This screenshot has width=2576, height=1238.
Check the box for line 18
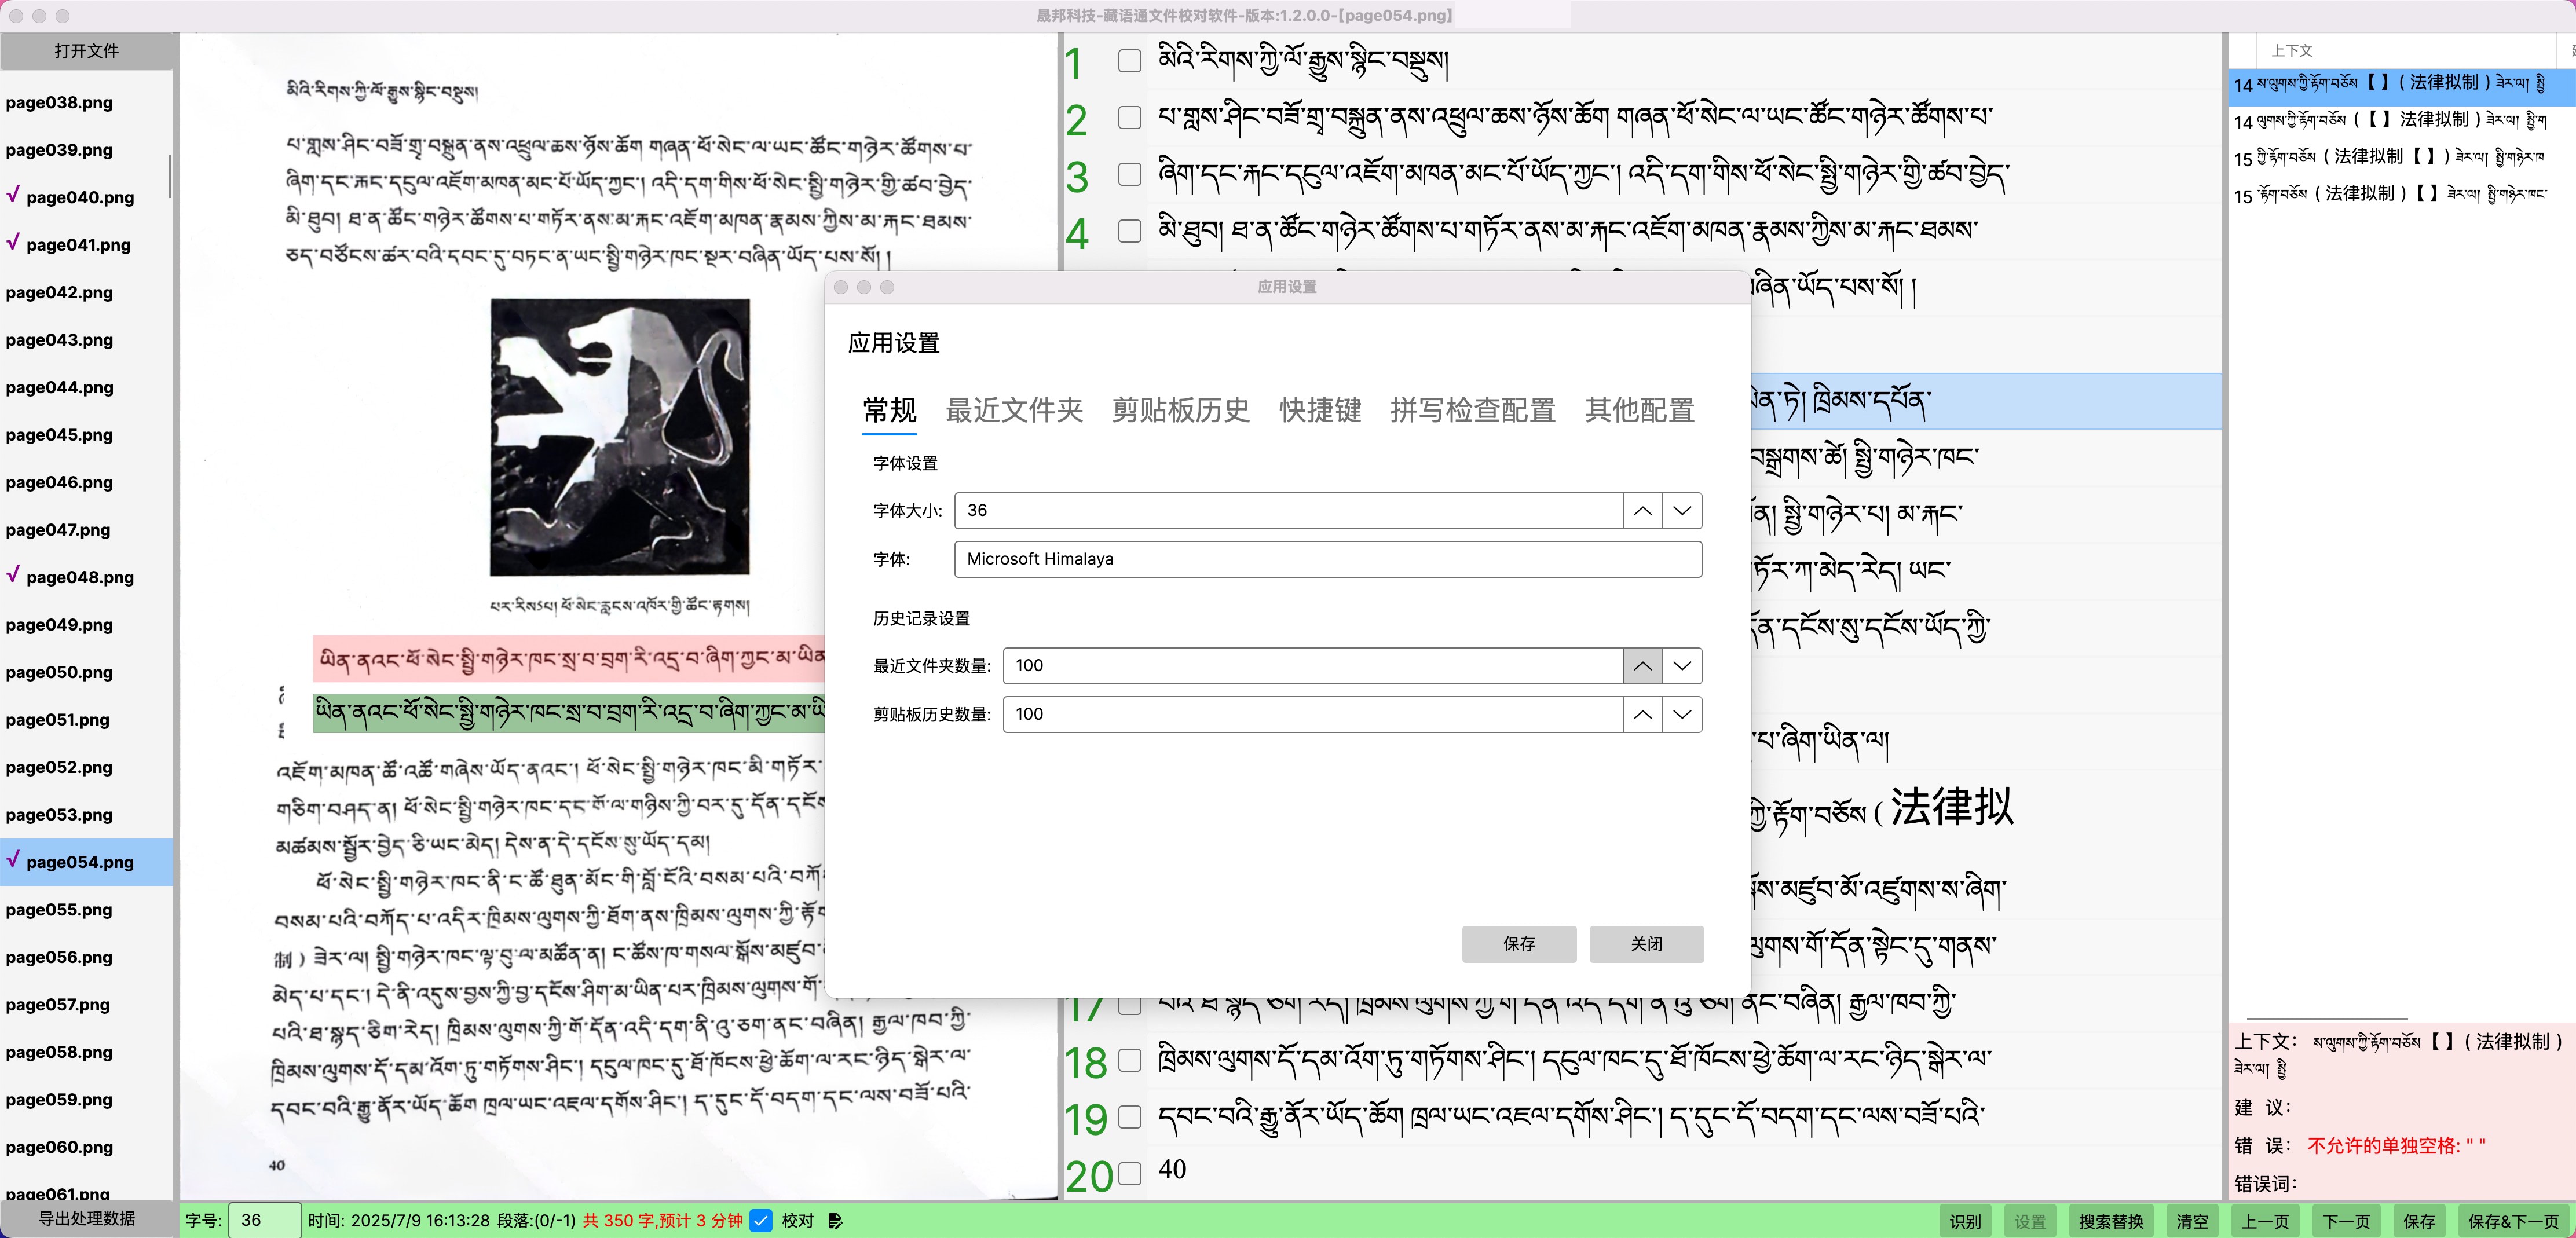1129,1060
